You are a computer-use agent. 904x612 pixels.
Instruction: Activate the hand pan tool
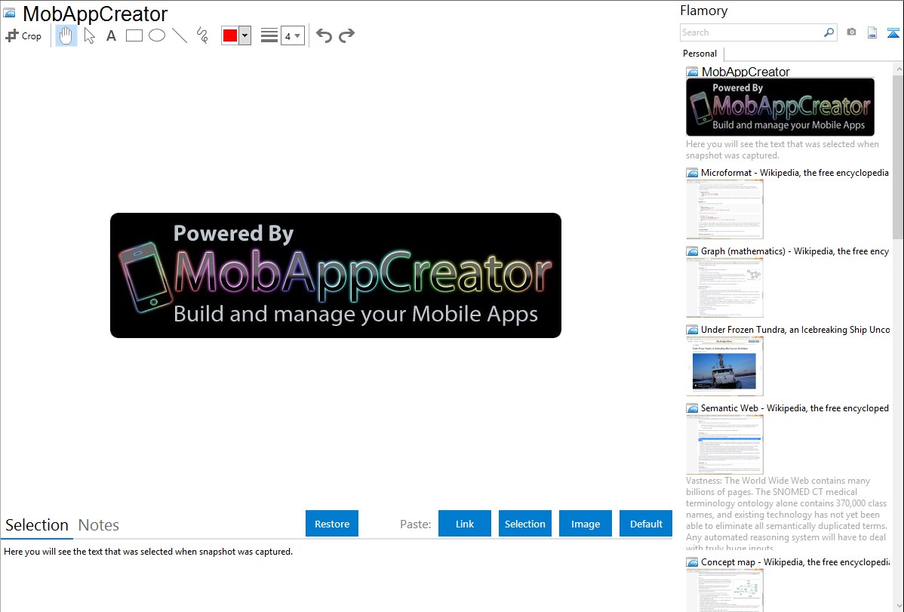pyautogui.click(x=66, y=35)
